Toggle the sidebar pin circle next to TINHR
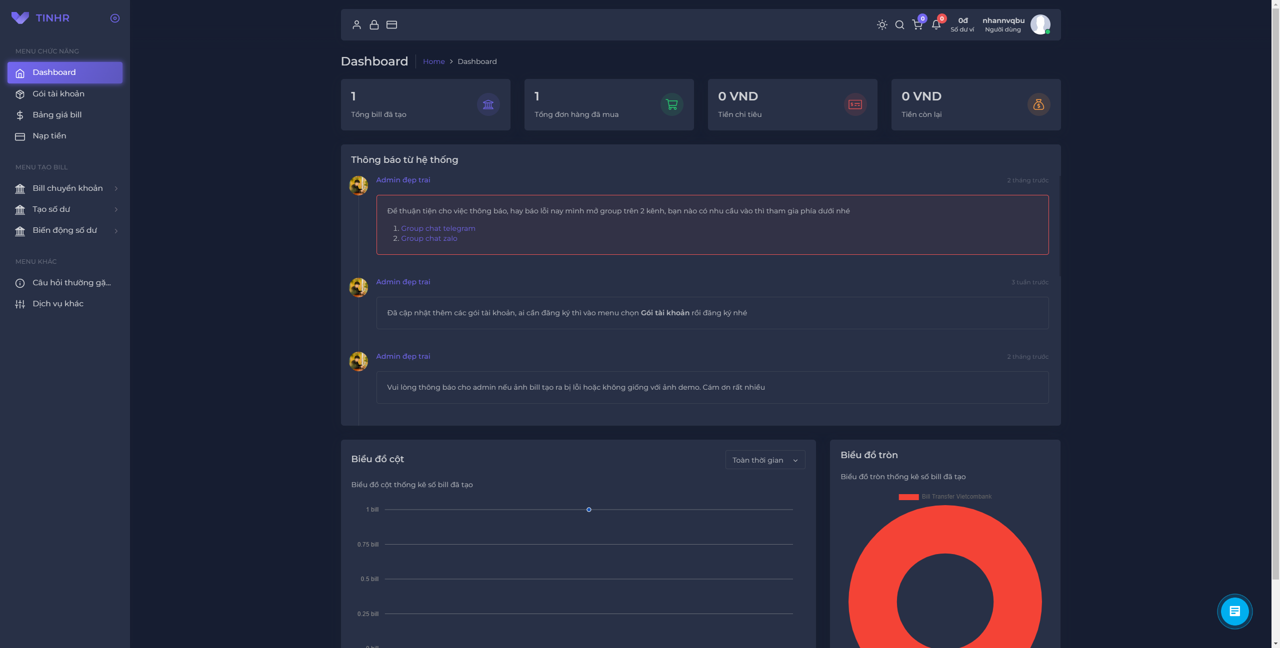Viewport: 1280px width, 648px height. pos(114,18)
